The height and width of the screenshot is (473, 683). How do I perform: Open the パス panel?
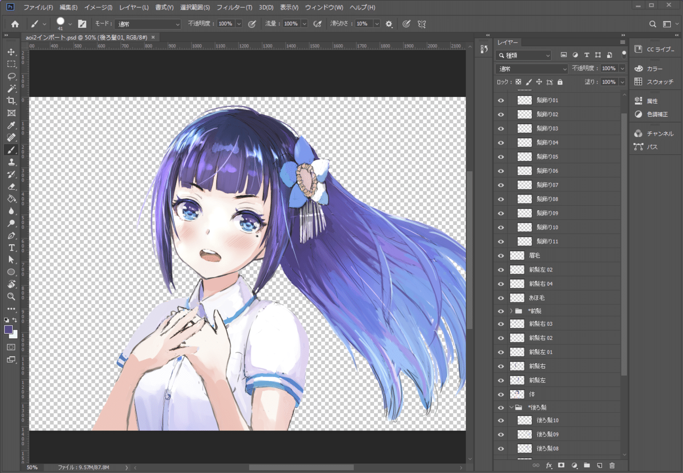coord(646,146)
